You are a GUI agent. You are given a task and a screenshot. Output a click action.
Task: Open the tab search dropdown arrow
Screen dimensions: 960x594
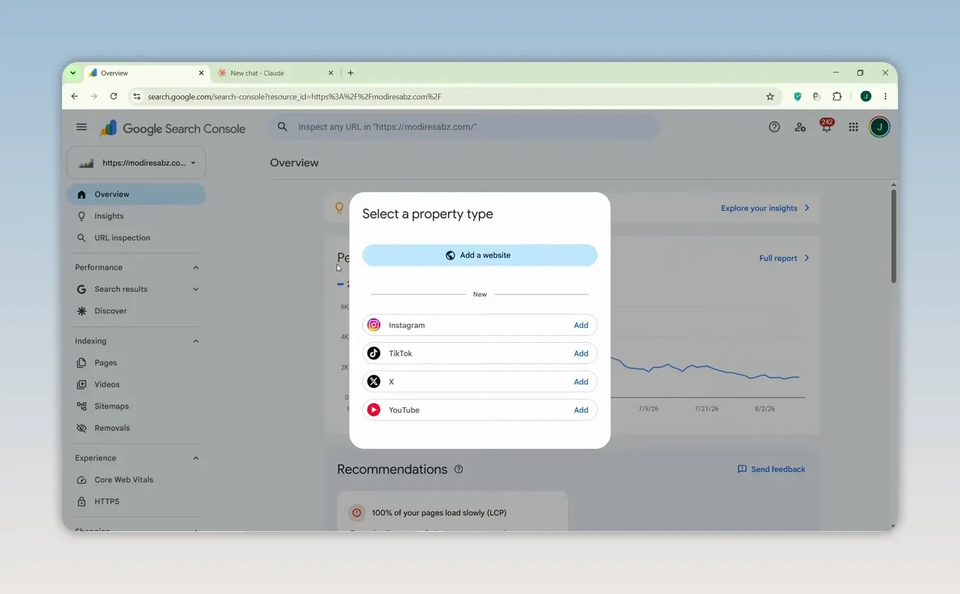(x=73, y=73)
